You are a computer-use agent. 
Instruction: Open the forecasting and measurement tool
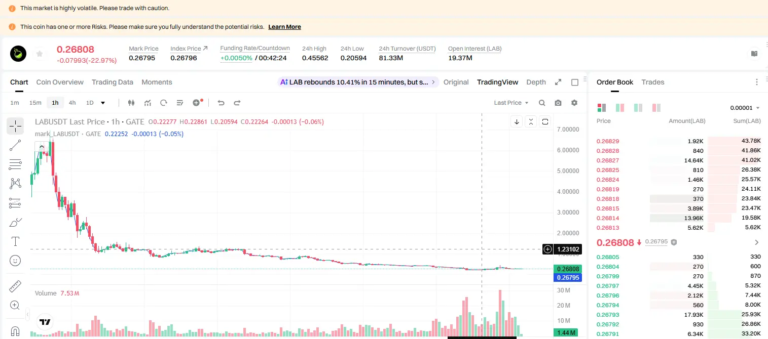click(x=15, y=203)
